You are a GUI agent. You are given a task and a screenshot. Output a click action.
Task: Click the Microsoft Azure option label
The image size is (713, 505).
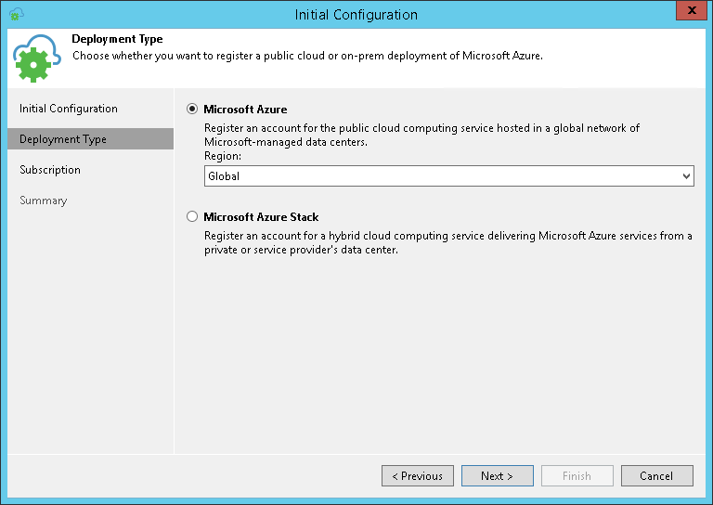pyautogui.click(x=245, y=109)
